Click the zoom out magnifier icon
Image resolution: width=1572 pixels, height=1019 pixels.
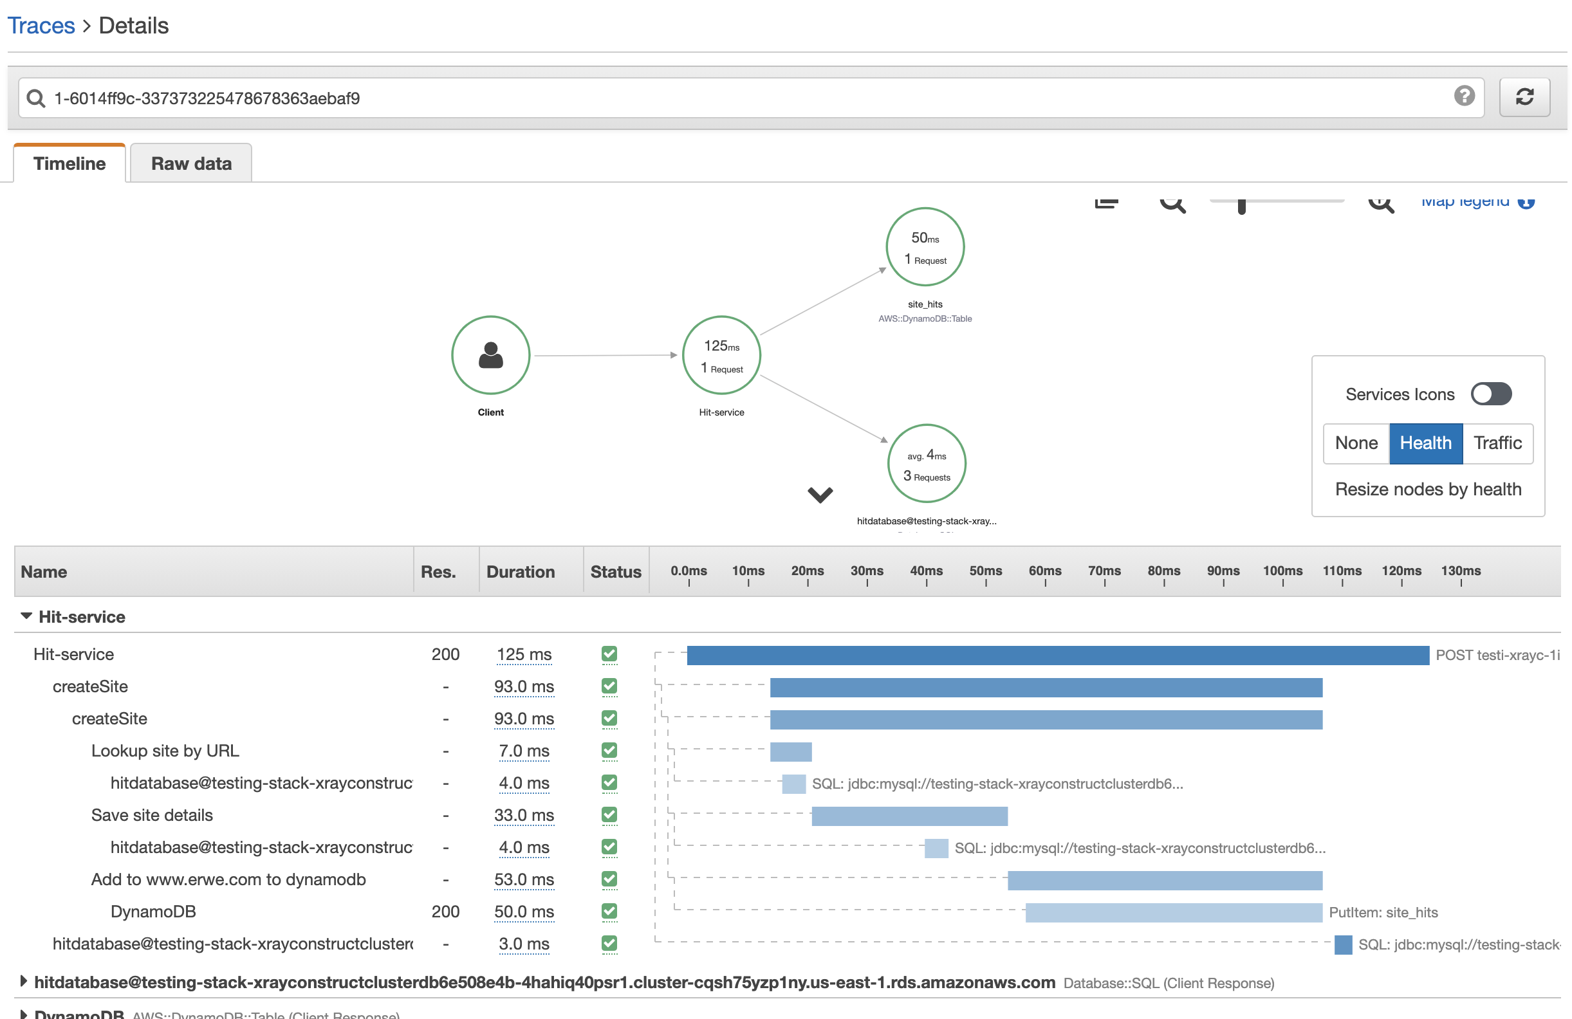(x=1172, y=203)
